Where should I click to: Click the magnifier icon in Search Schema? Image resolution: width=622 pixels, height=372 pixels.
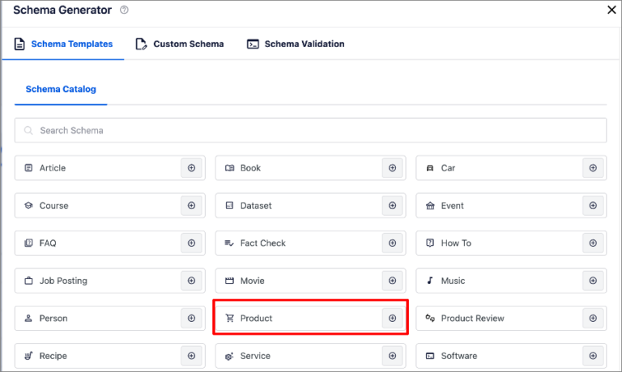tap(28, 130)
